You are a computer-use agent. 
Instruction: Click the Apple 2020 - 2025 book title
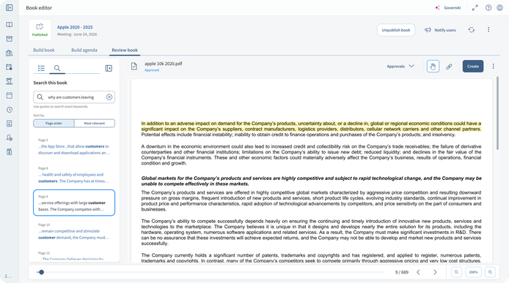[75, 27]
